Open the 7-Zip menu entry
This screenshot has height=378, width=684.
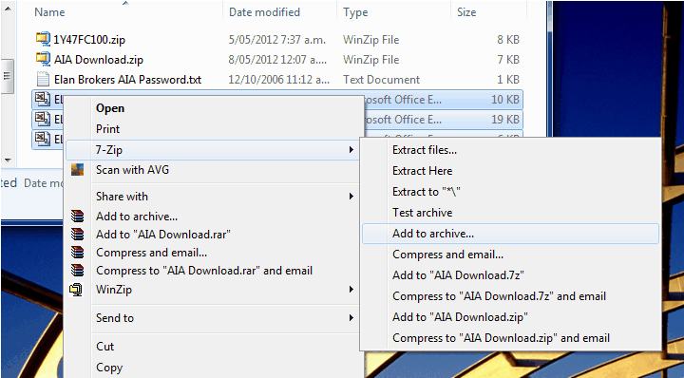[212, 150]
